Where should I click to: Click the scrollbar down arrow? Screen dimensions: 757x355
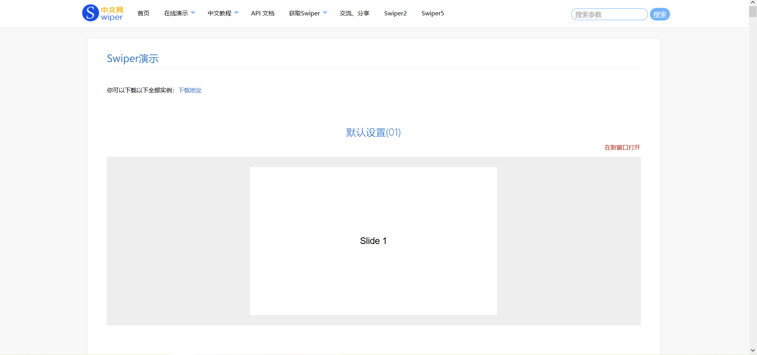753,351
